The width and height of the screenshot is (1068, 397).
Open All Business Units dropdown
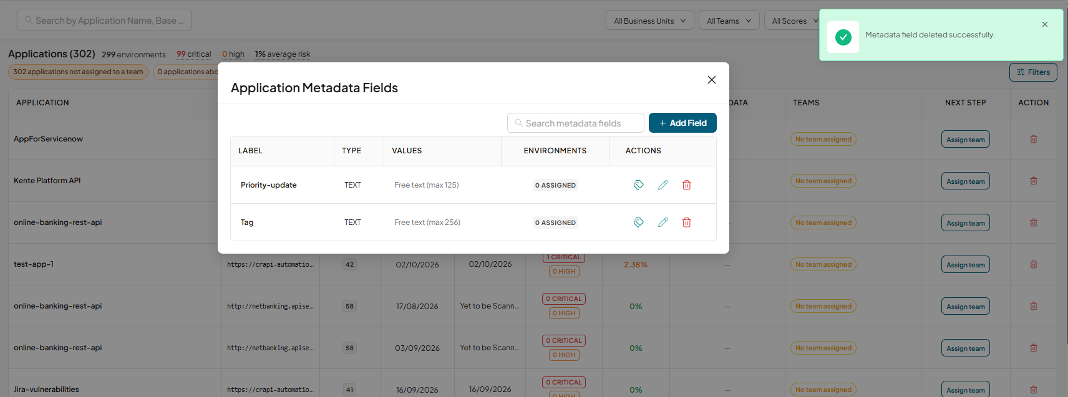pyautogui.click(x=649, y=21)
